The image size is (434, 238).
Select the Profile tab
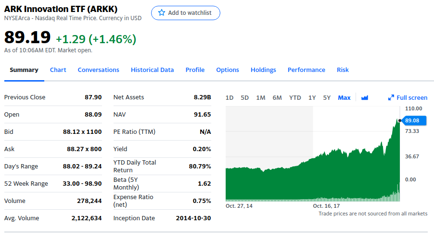tap(195, 70)
